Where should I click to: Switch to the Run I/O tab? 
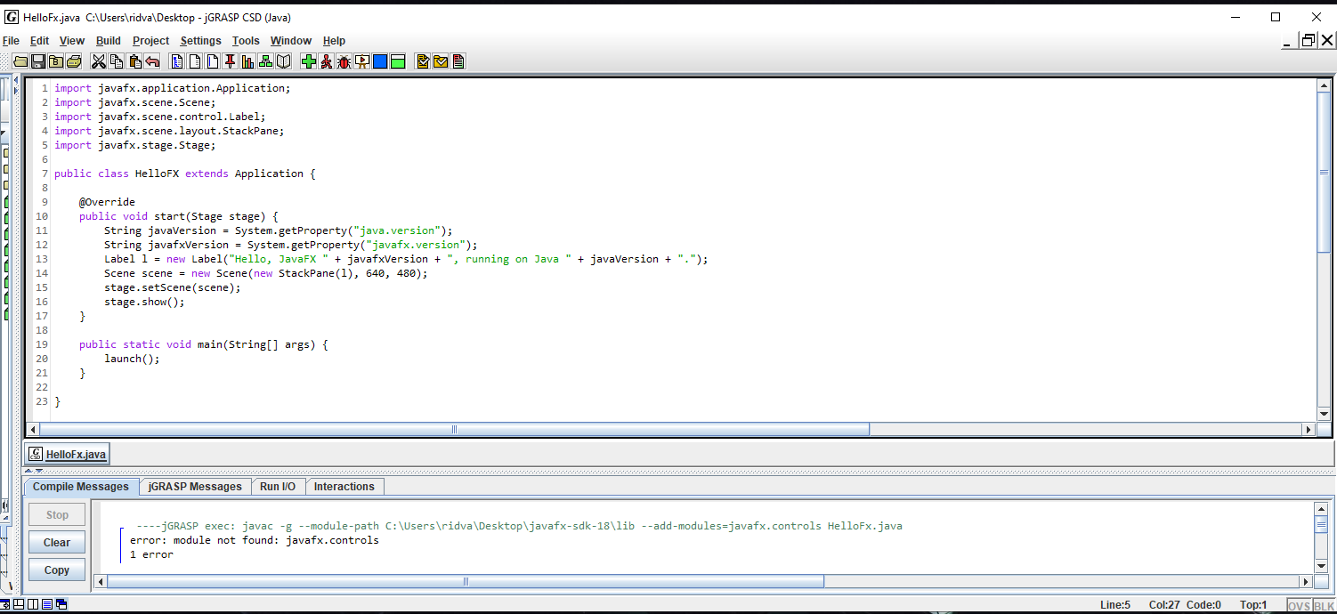pyautogui.click(x=279, y=486)
